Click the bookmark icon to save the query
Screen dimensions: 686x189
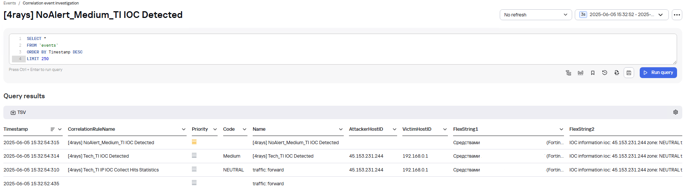click(593, 73)
